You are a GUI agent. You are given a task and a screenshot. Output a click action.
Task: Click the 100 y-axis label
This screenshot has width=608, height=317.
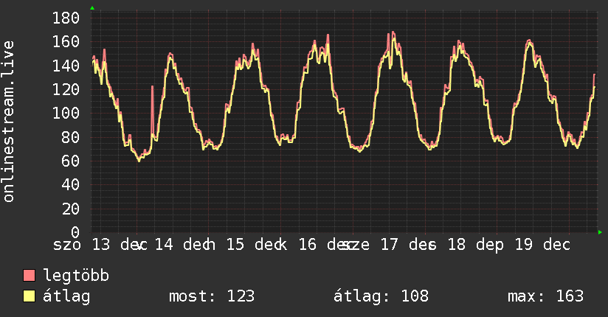click(66, 113)
